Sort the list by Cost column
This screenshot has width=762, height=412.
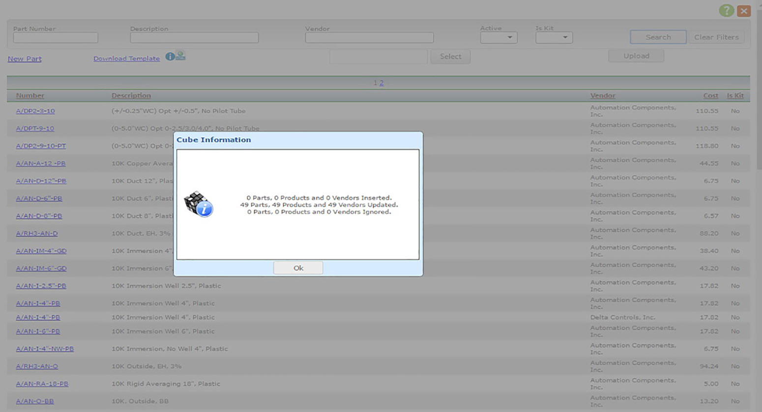pyautogui.click(x=710, y=95)
